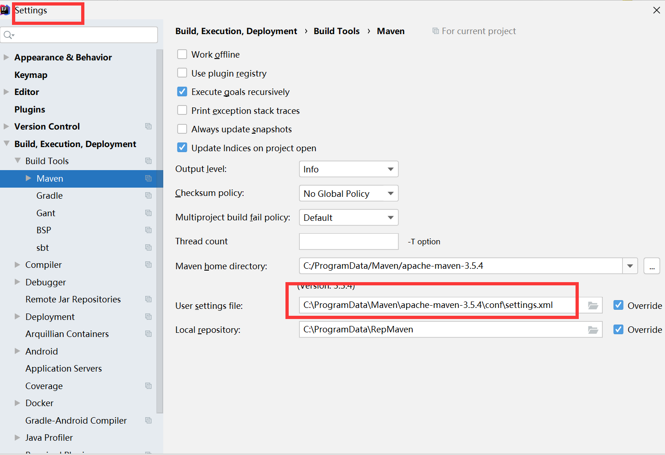Select Keymap in settings tree

point(31,75)
